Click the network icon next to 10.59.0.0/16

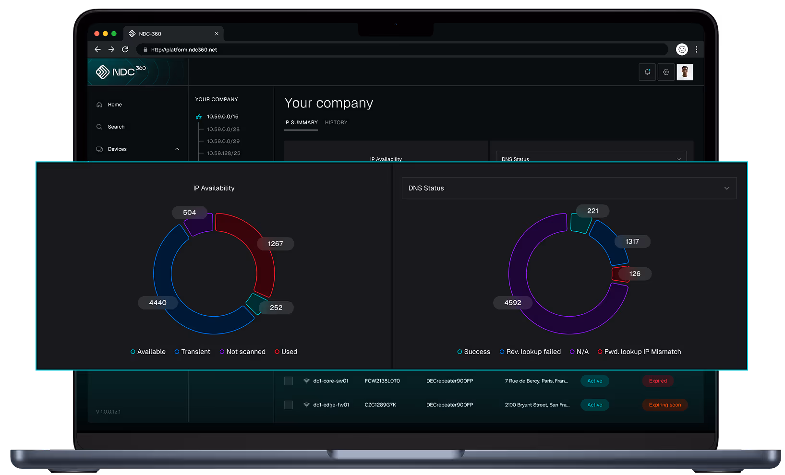coord(199,116)
